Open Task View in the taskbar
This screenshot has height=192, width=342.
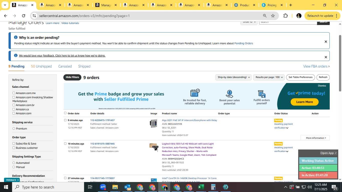[90, 187]
